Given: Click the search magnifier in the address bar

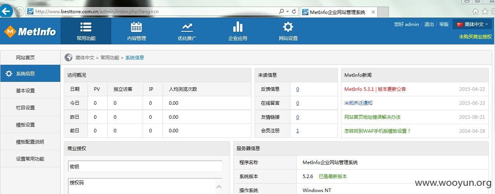Looking at the screenshot, I should pyautogui.click(x=281, y=12).
